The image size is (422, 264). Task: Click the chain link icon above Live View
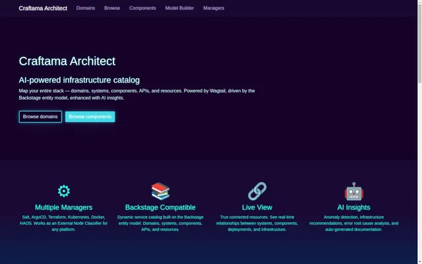[257, 191]
